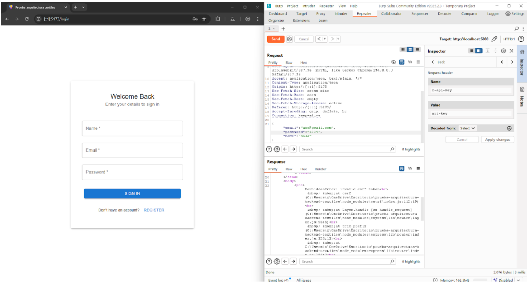Open Chrome profile avatar icon
The height and width of the screenshot is (289, 528).
pos(248,19)
